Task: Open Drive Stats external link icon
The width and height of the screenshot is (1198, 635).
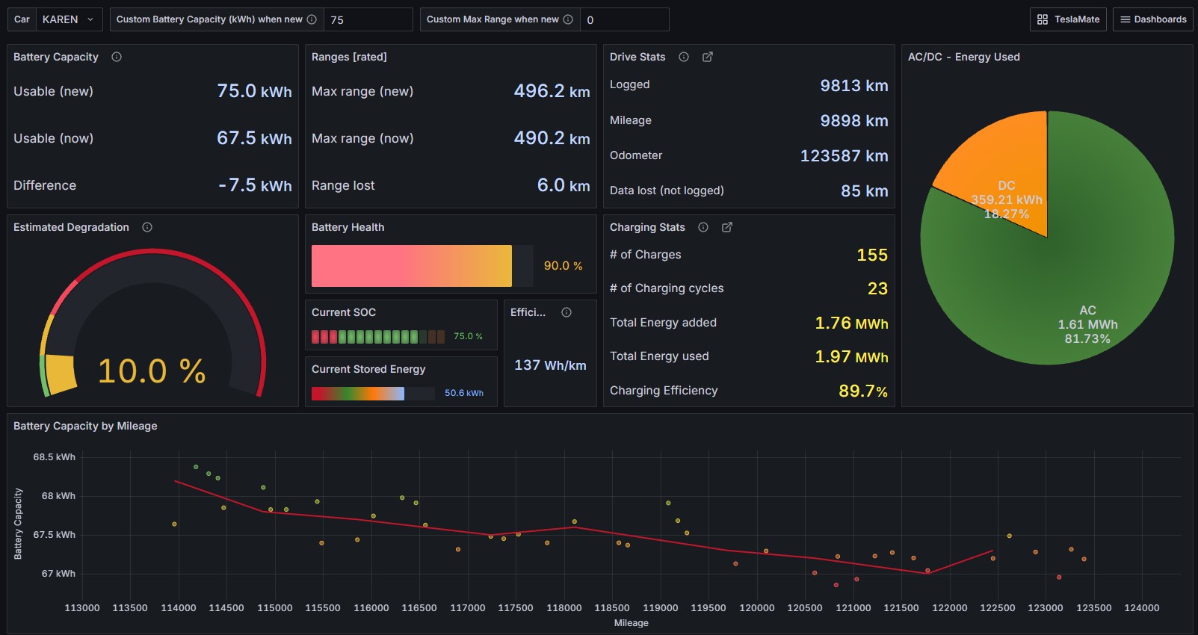Action: 707,57
